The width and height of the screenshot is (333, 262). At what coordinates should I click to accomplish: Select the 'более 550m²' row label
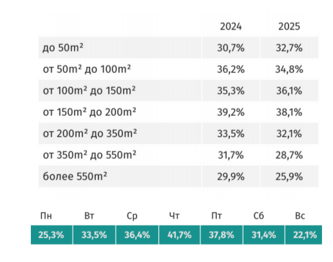(x=75, y=176)
